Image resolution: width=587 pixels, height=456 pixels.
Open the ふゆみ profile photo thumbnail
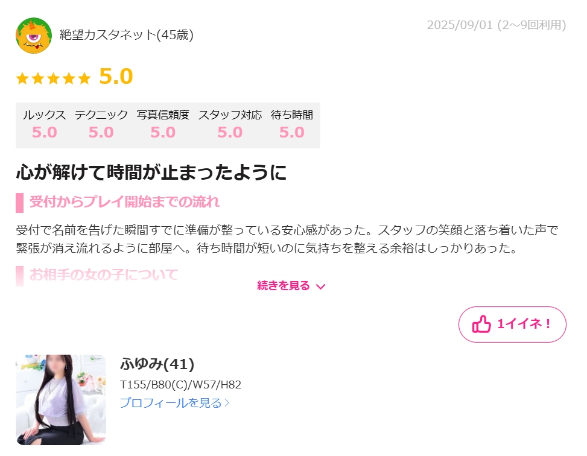click(61, 400)
